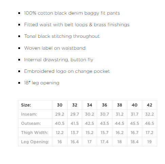This screenshot has width=165, height=164.
Task: Click the Embroidered logo on change pocket text
Action: pyautogui.click(x=67, y=71)
